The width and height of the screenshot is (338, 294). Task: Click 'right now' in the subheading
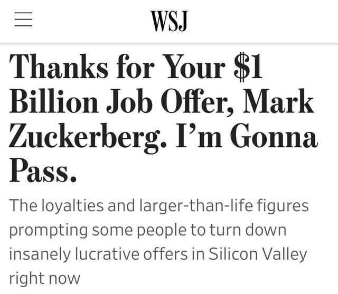(44, 278)
